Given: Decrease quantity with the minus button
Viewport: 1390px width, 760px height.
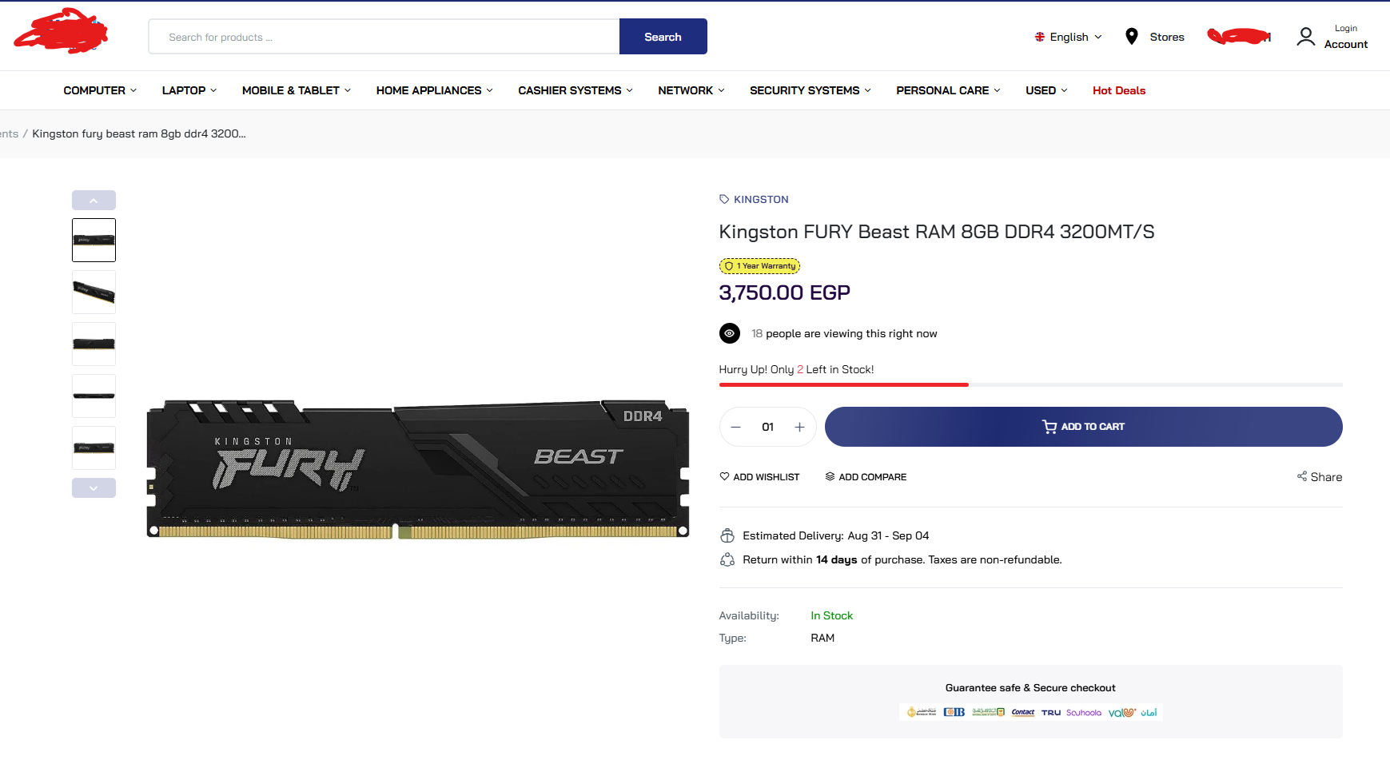Looking at the screenshot, I should click(736, 427).
